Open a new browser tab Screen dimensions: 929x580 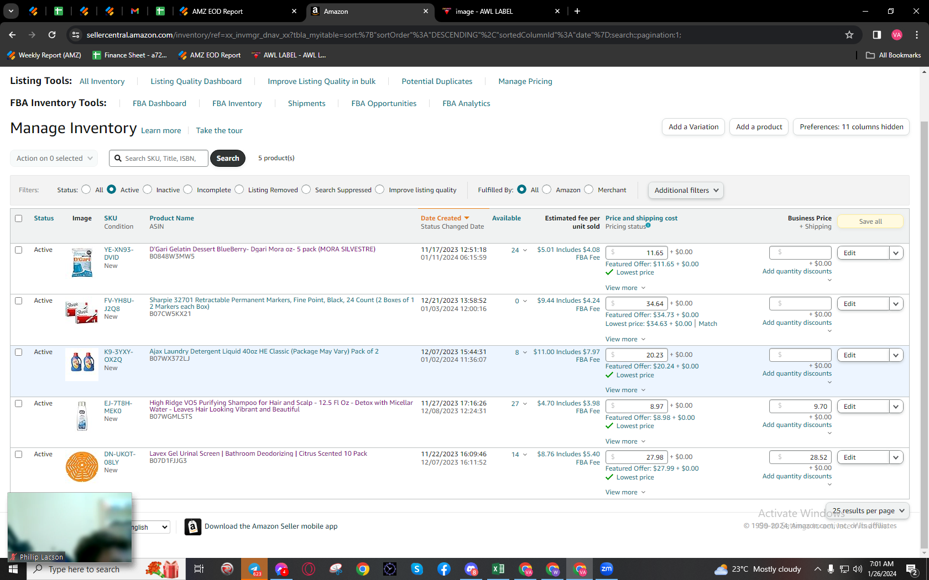point(577,11)
